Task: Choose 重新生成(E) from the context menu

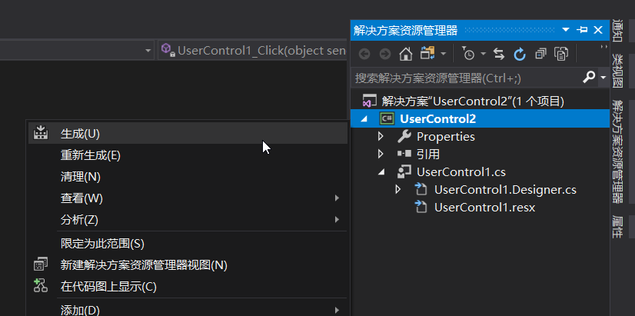Action: pyautogui.click(x=188, y=155)
